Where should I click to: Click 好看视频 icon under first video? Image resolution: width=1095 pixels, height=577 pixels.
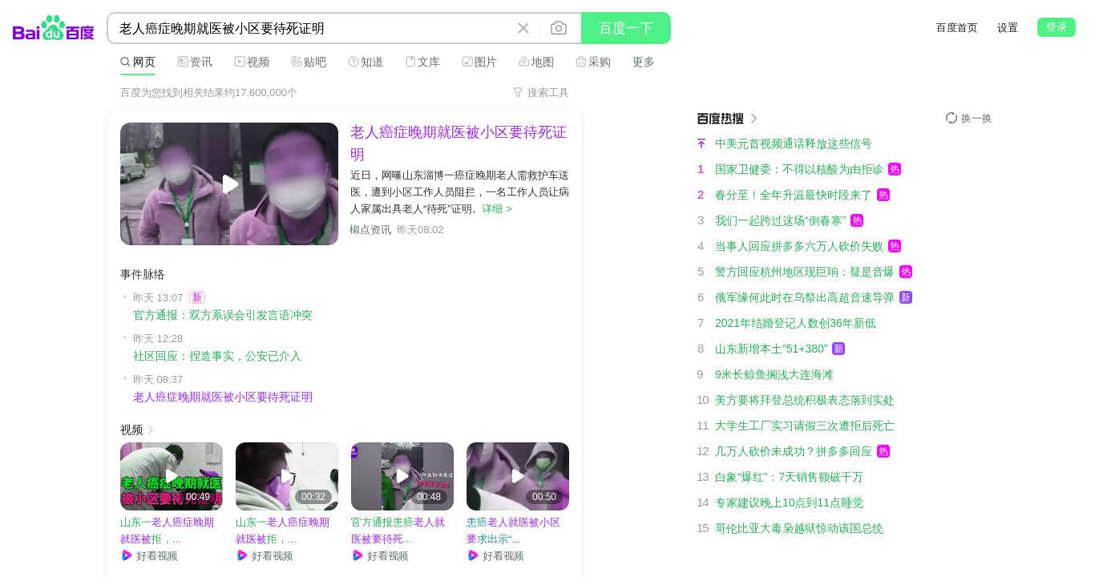tap(127, 555)
